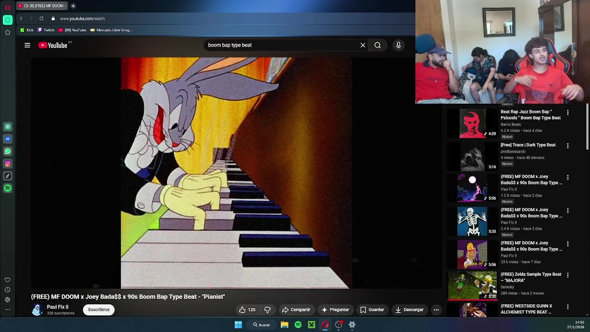The width and height of the screenshot is (590, 332).
Task: Open sidebar settings gear icon
Action: coord(7,300)
